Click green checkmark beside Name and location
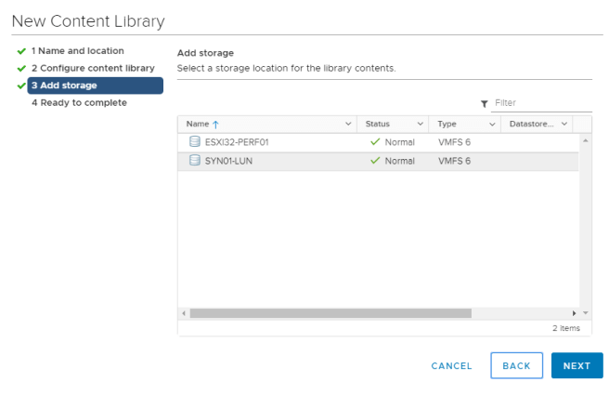This screenshot has height=395, width=609. [x=21, y=51]
